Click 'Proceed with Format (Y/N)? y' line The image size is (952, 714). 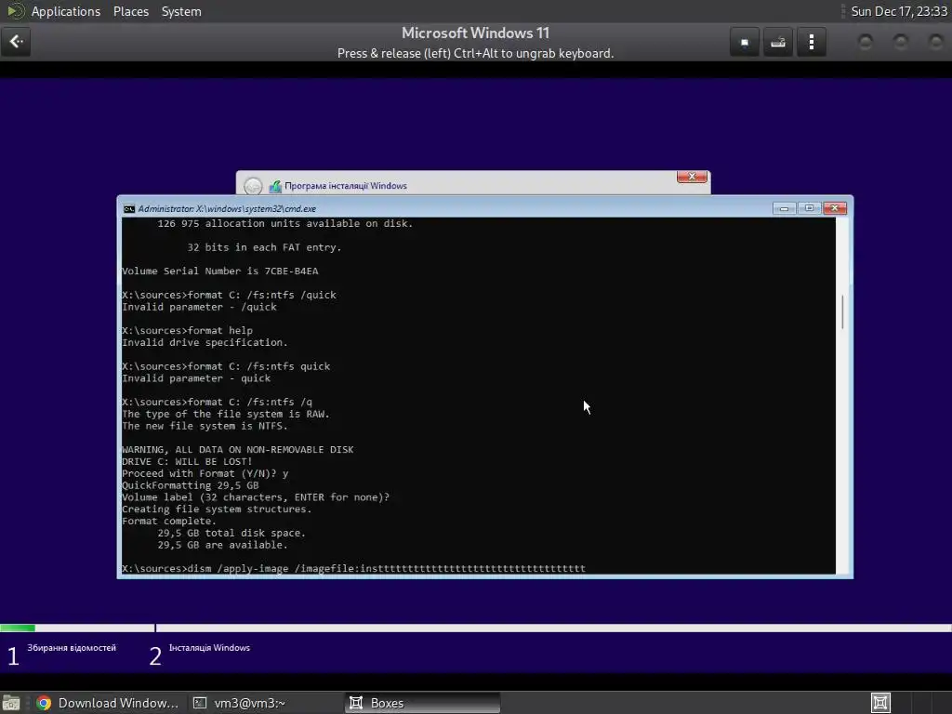click(x=205, y=473)
